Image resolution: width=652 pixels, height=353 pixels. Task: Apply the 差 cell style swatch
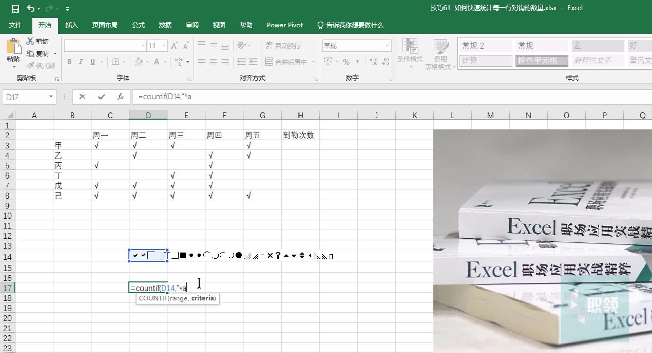pos(598,45)
